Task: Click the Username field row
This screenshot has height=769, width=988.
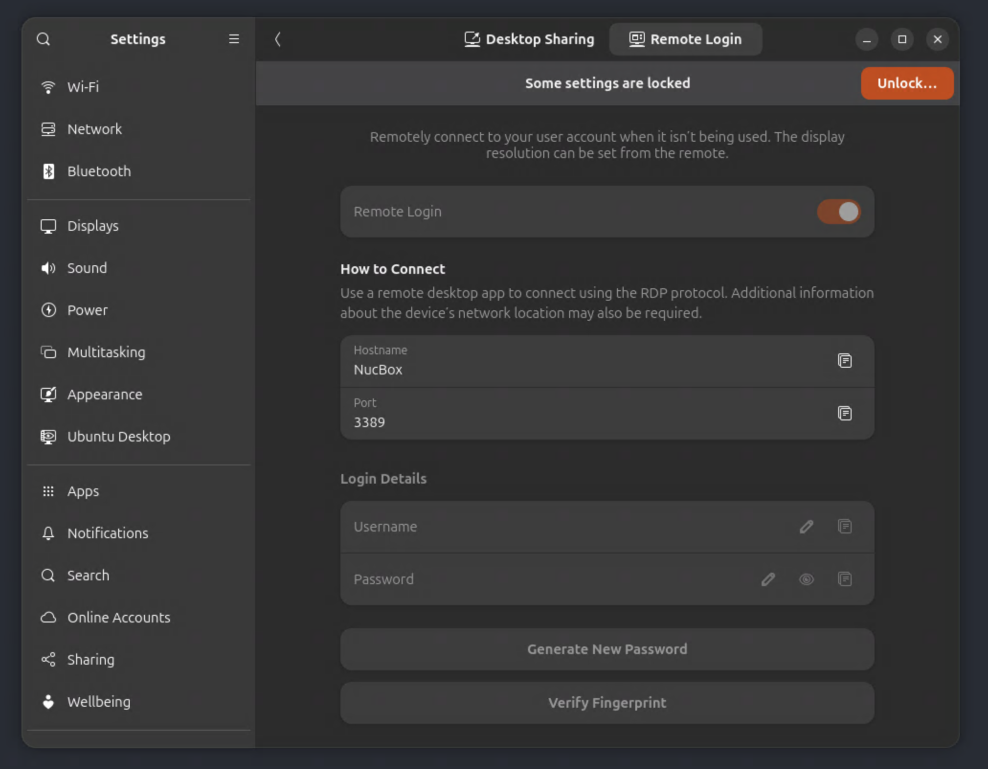Action: [607, 527]
